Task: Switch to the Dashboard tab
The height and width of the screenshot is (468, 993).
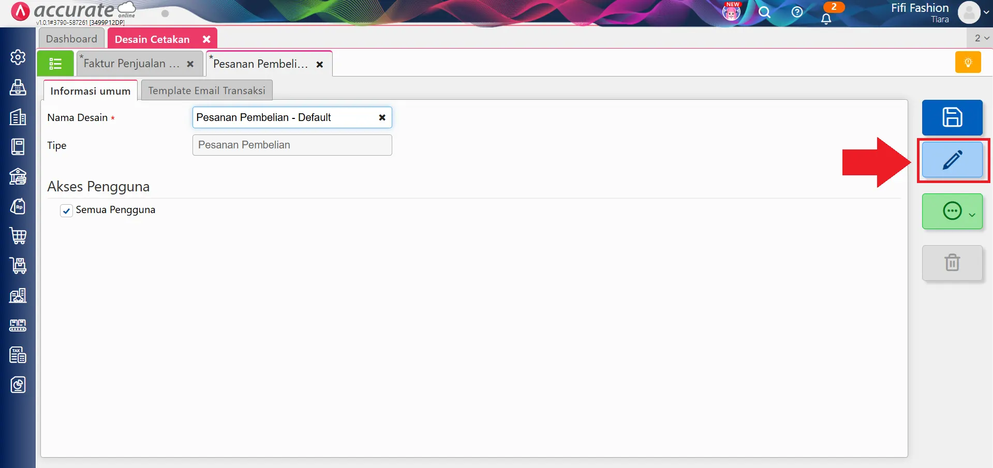Action: click(71, 39)
